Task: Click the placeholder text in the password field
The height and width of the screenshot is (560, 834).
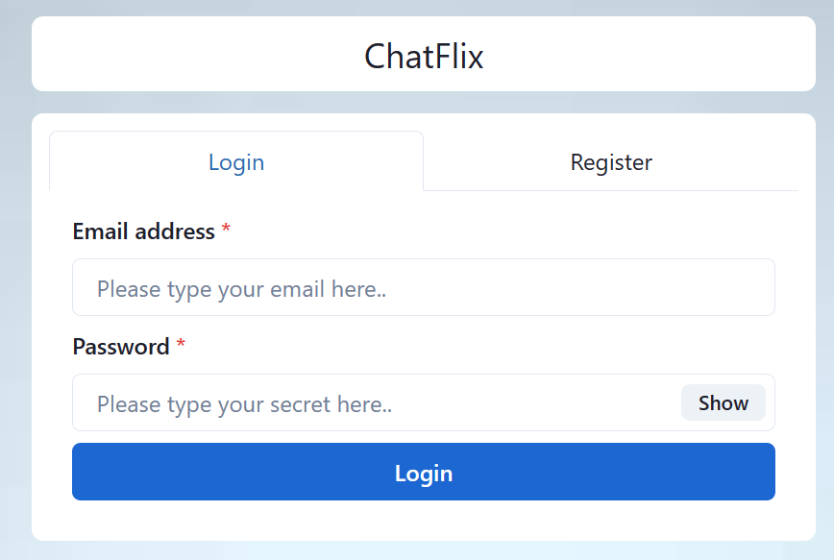Action: pos(243,403)
